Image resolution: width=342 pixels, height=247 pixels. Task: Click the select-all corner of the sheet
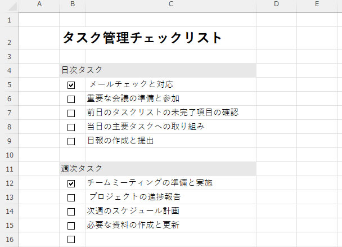(9, 5)
